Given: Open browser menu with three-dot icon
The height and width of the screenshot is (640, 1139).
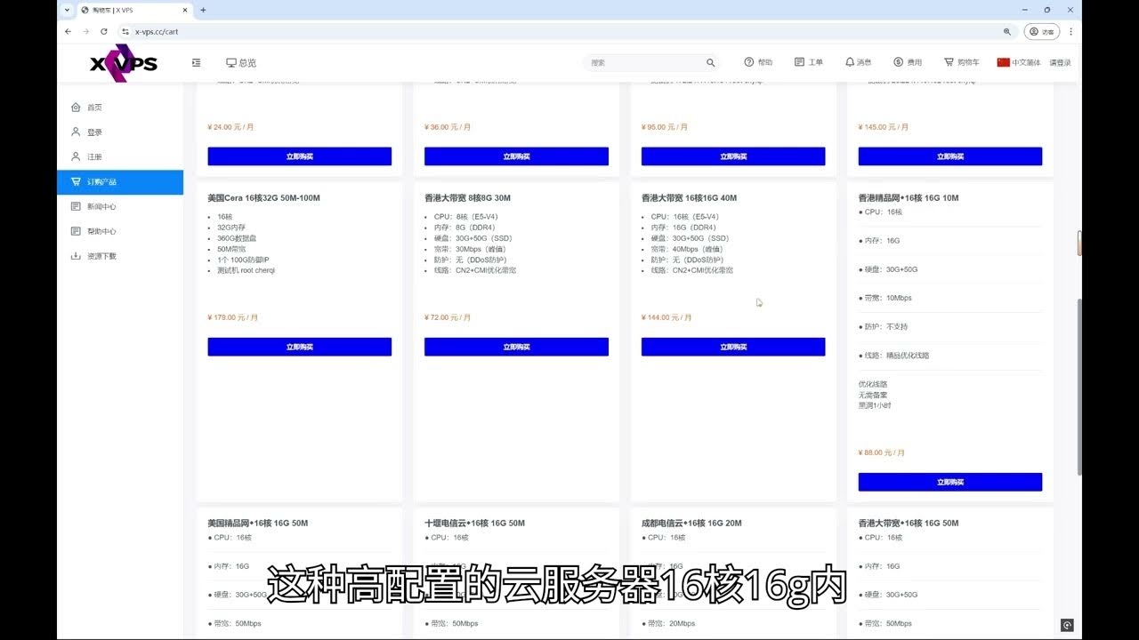Looking at the screenshot, I should coord(1070,31).
